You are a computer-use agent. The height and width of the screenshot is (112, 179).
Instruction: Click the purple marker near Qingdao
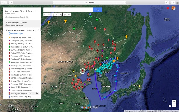(x=85, y=85)
